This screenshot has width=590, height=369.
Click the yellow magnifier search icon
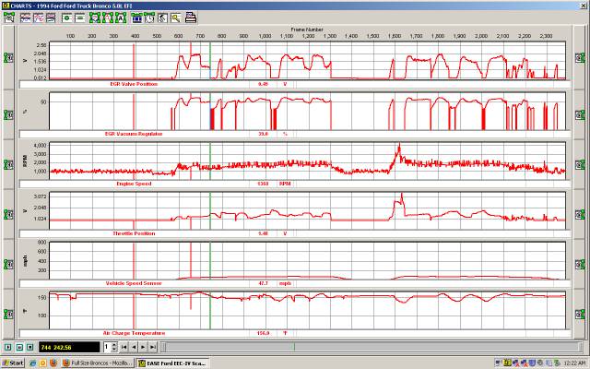pos(175,18)
